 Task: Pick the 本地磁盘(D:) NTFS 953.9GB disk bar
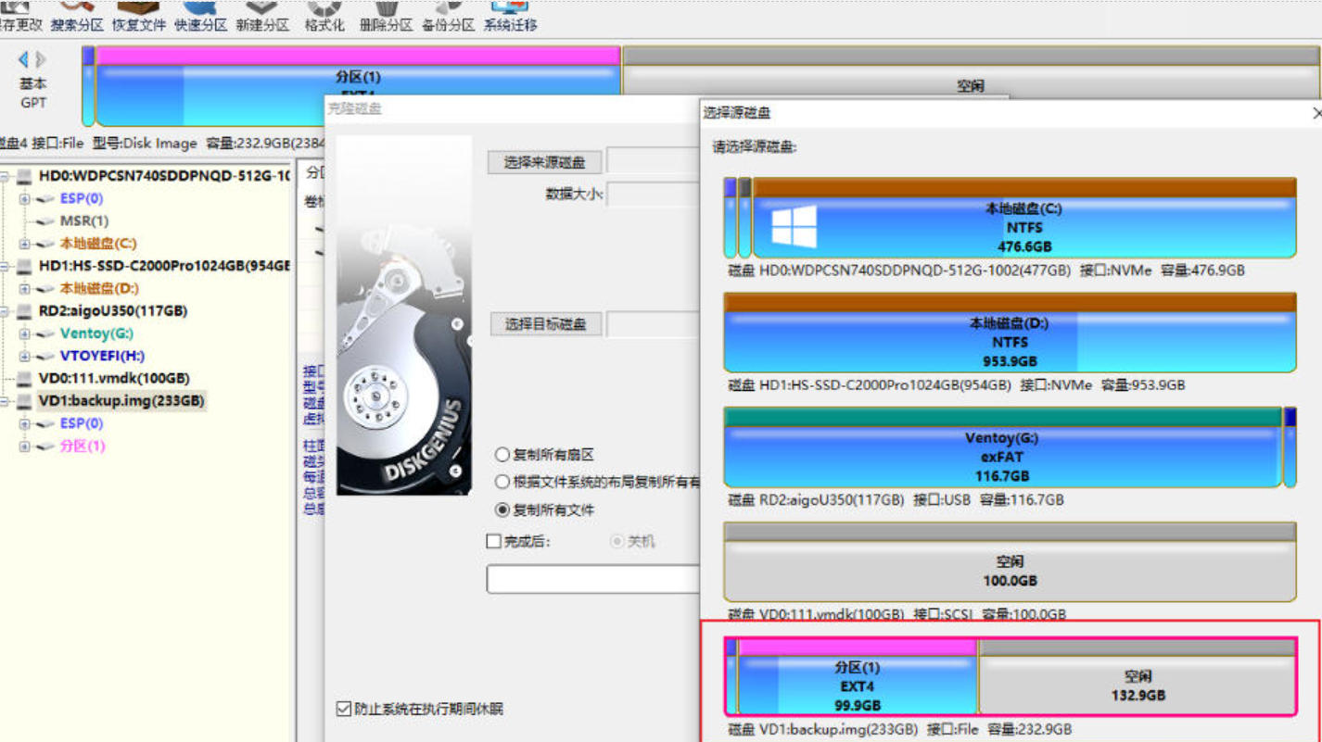click(1009, 341)
